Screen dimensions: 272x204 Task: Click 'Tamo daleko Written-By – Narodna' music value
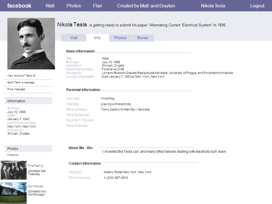point(125,109)
